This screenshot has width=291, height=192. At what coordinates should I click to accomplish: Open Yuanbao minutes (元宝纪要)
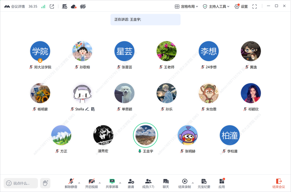(204, 183)
